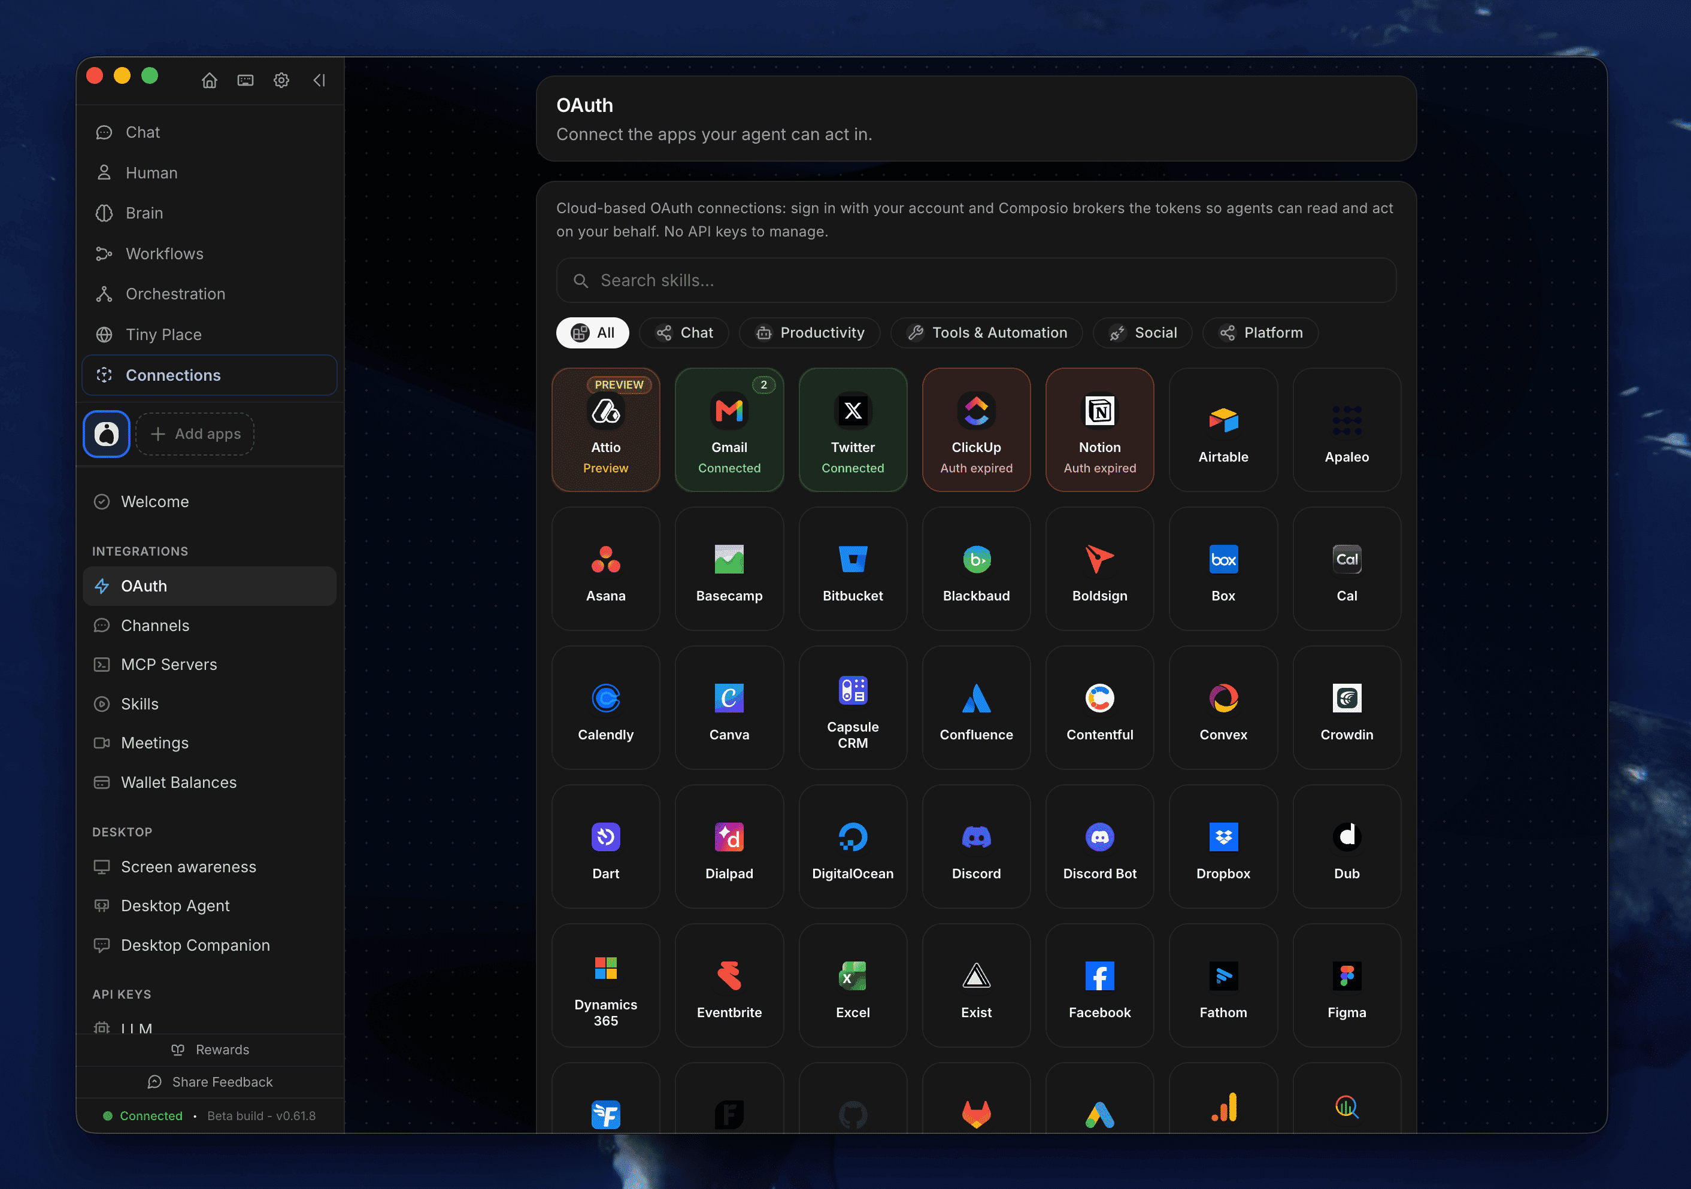Image resolution: width=1691 pixels, height=1189 pixels.
Task: Select the Boldsign integration
Action: pyautogui.click(x=1099, y=568)
